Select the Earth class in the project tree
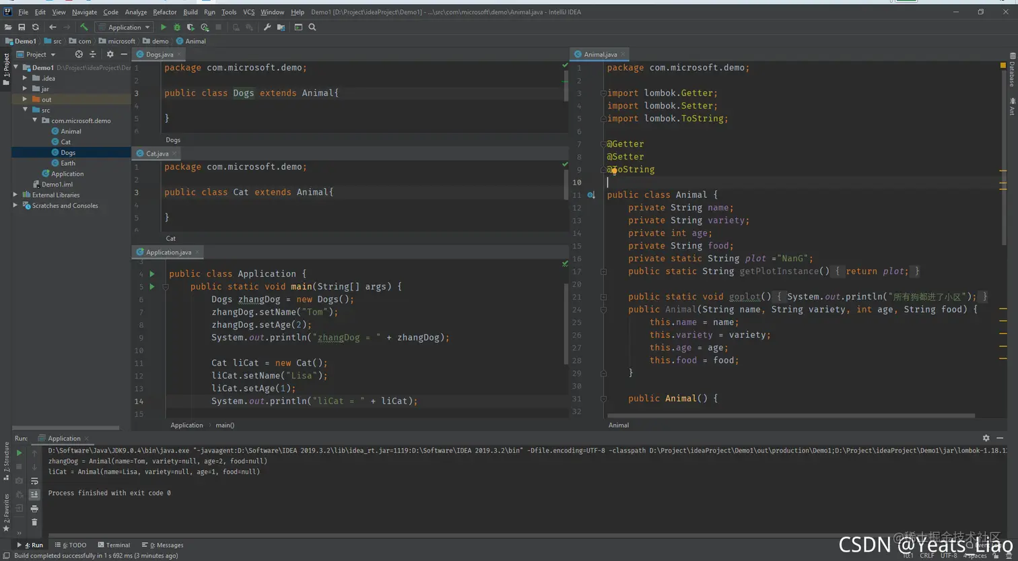 click(x=68, y=163)
